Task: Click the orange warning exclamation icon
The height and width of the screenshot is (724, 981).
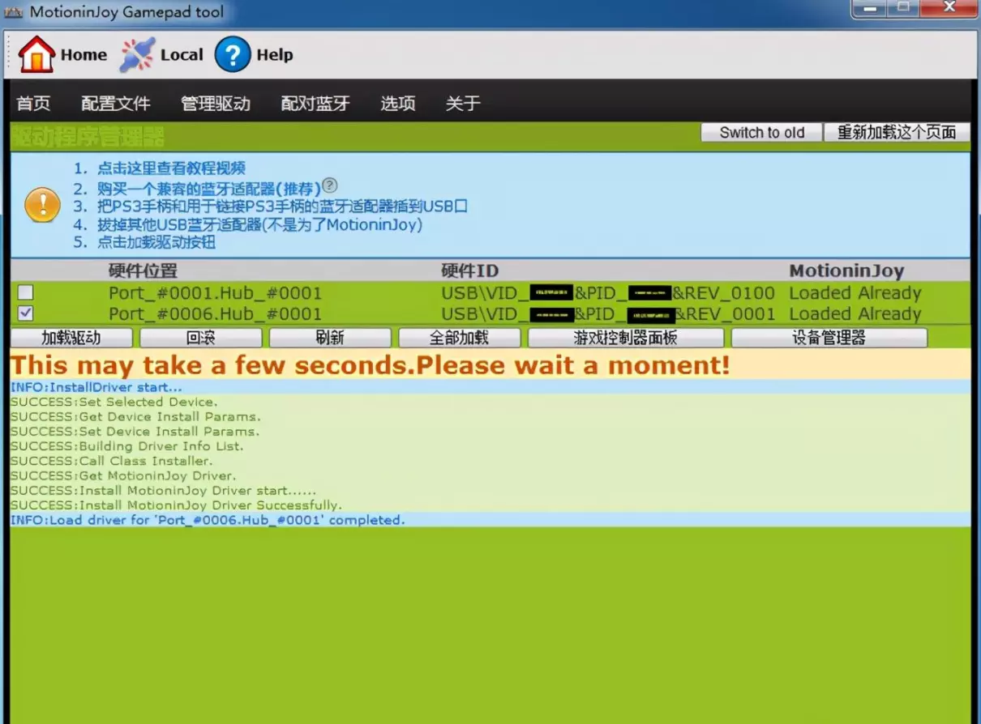Action: point(42,205)
